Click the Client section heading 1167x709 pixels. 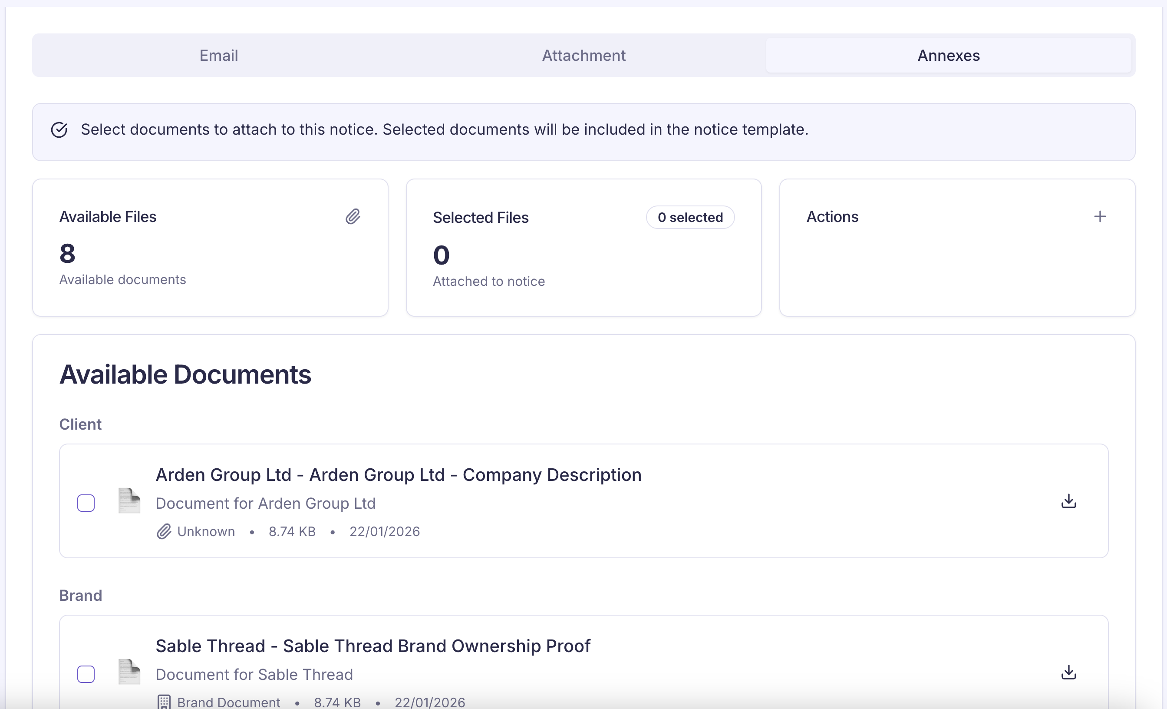[80, 424]
